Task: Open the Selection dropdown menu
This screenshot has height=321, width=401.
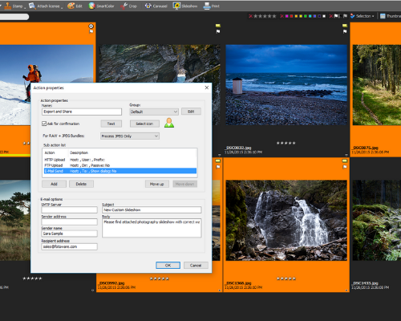Action: pyautogui.click(x=363, y=16)
